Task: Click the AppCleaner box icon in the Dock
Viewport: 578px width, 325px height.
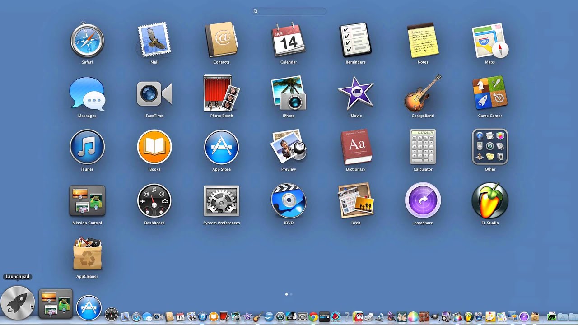Action: (535, 317)
